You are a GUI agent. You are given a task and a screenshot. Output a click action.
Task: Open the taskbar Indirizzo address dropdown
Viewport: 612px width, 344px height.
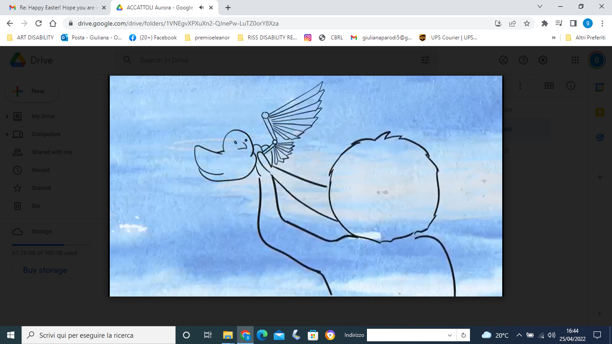point(450,335)
